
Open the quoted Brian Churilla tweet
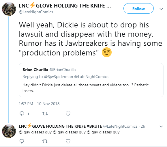click(x=91, y=80)
